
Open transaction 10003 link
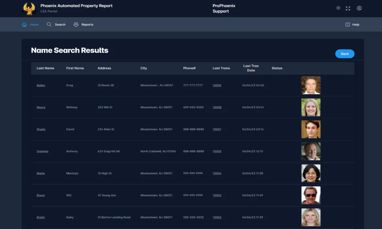click(x=217, y=195)
